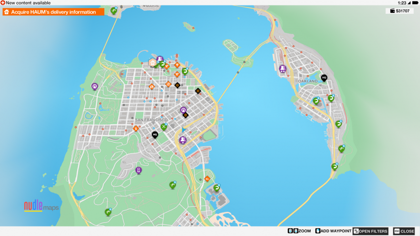Select the purple phone marker south of San Francisco
This screenshot has width=420, height=236.
pos(138,170)
